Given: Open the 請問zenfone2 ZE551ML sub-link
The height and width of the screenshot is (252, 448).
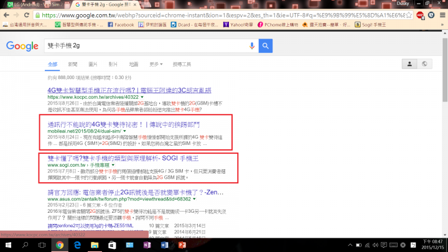Looking at the screenshot, I should pyautogui.click(x=90, y=226).
